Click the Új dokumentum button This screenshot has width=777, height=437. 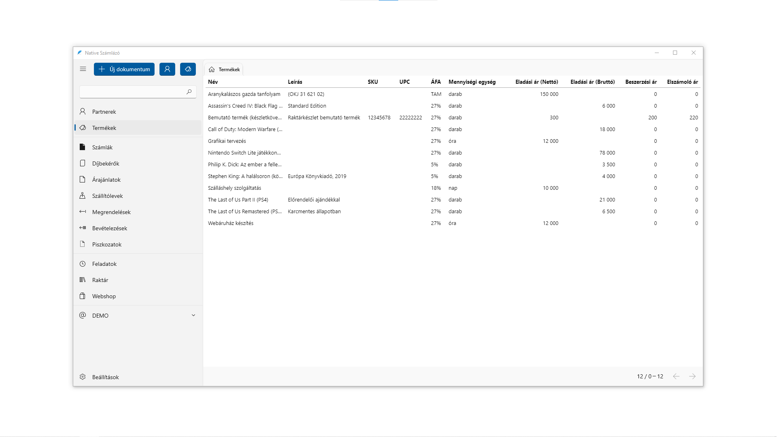(124, 69)
